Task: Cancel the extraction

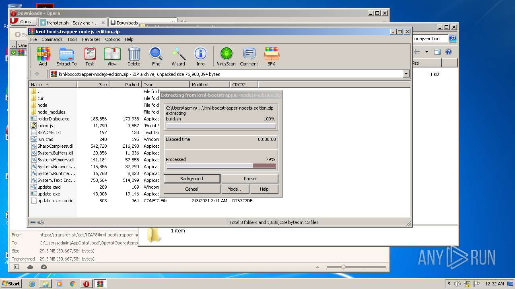Action: [192, 189]
